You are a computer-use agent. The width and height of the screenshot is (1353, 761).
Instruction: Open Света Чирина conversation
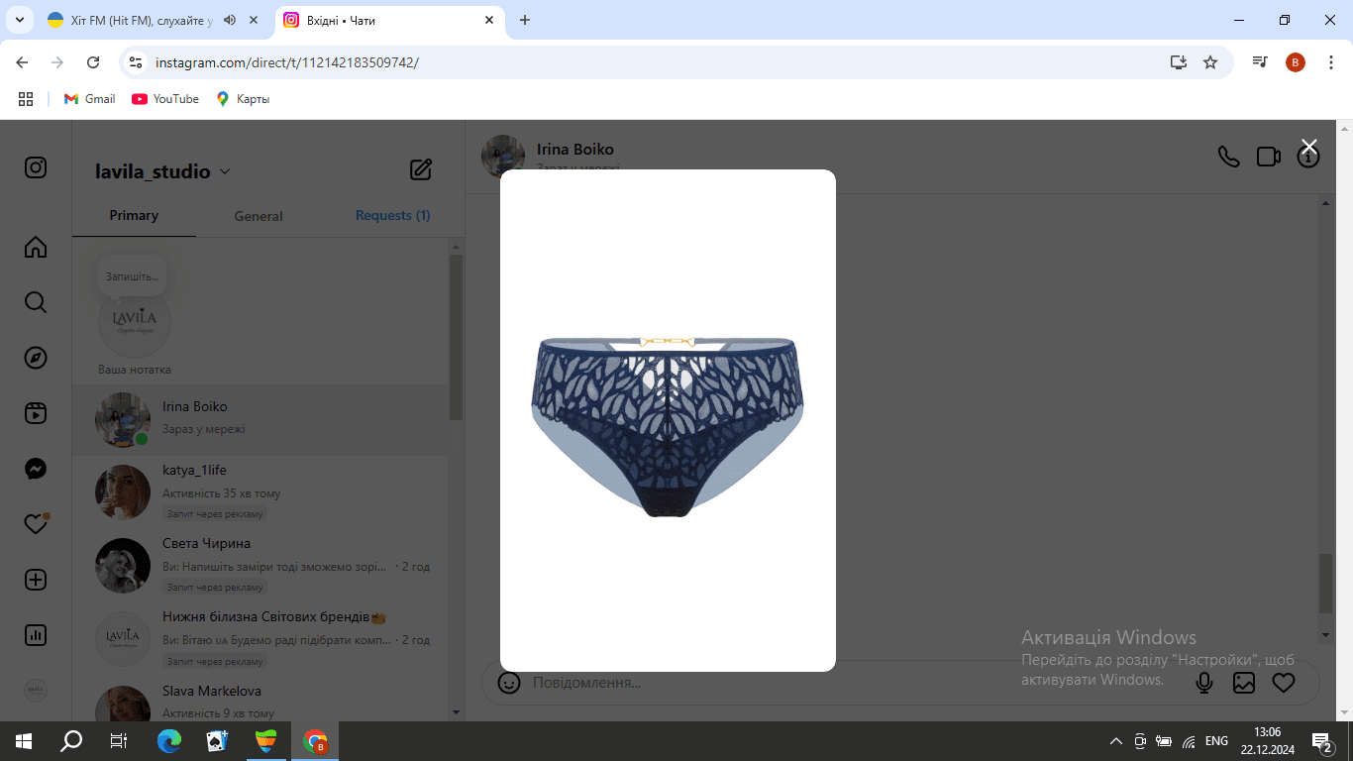(x=260, y=565)
